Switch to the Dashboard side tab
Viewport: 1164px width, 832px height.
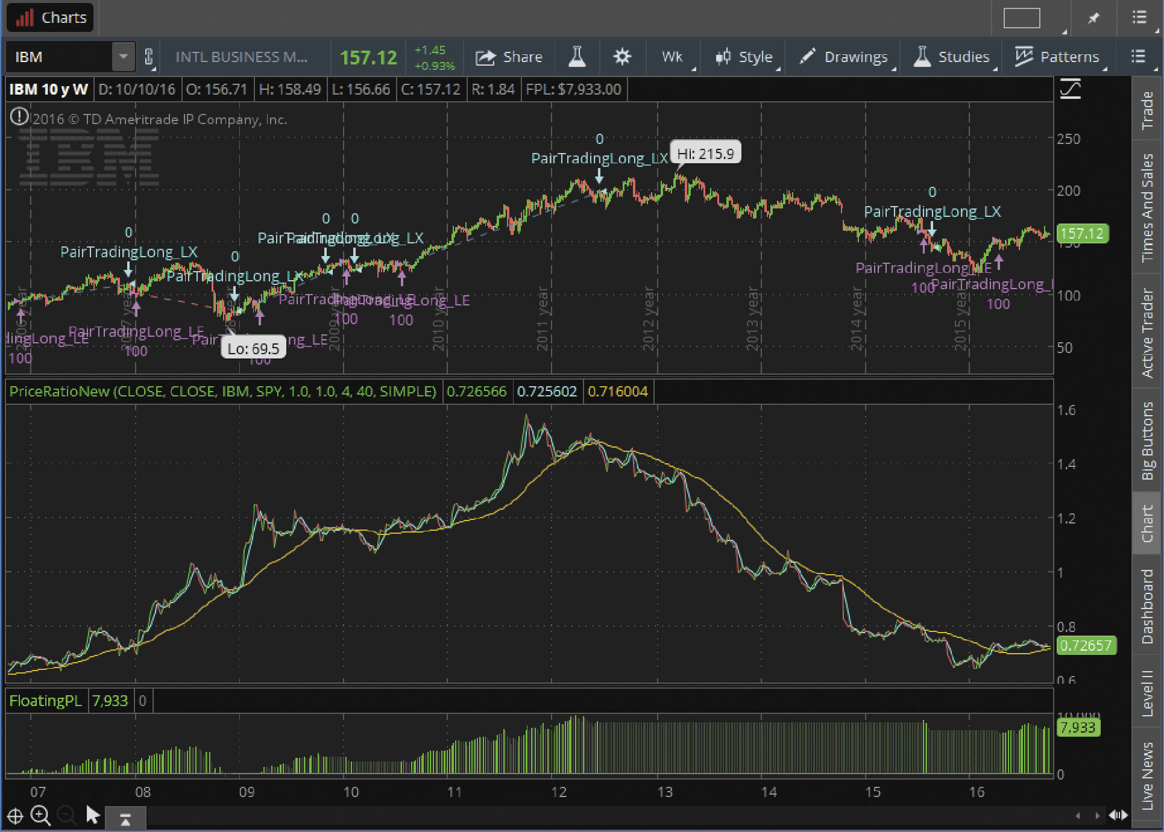click(1147, 606)
